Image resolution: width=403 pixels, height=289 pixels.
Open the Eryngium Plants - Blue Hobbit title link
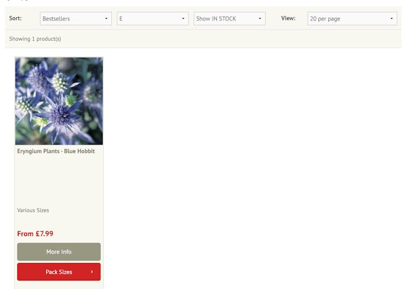tap(56, 151)
